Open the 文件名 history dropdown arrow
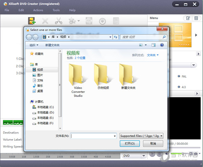This screenshot has height=167, width=203. [x=115, y=136]
